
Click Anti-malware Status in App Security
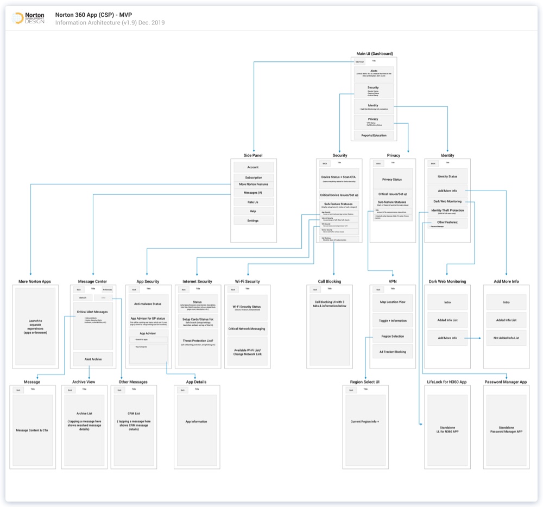click(148, 303)
